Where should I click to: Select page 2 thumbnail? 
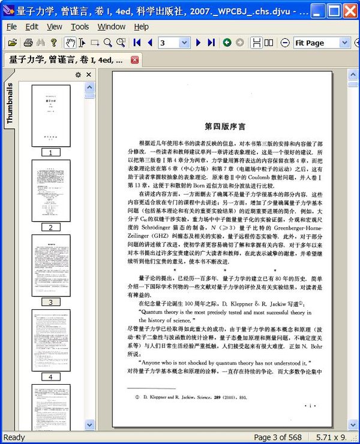point(51,191)
